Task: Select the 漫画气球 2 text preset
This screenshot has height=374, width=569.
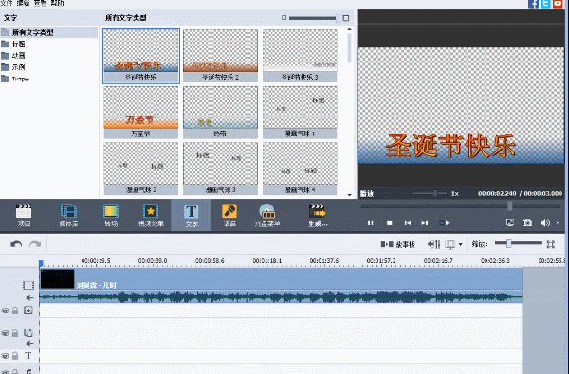Action: coord(140,169)
